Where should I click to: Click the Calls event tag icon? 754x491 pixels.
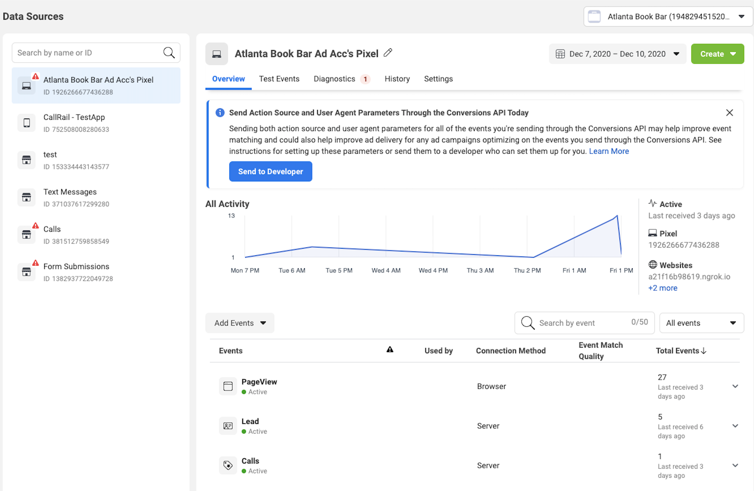pos(228,465)
